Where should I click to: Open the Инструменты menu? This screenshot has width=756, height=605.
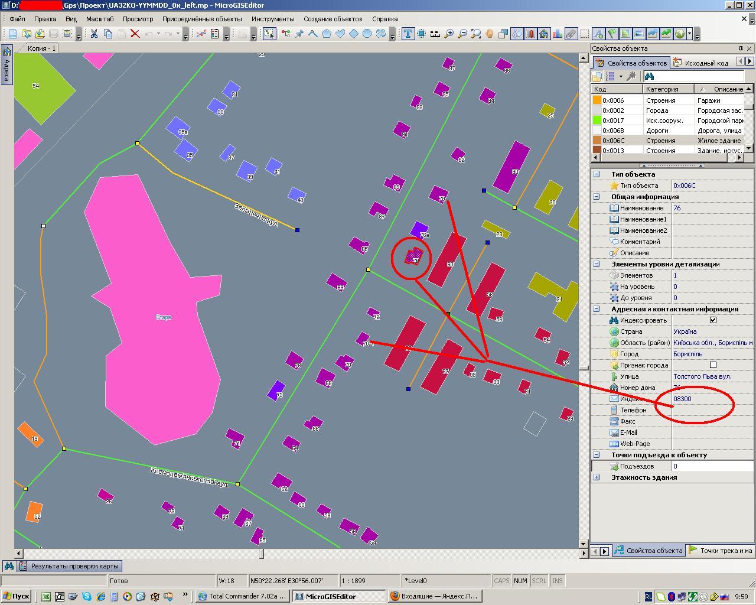(x=273, y=19)
